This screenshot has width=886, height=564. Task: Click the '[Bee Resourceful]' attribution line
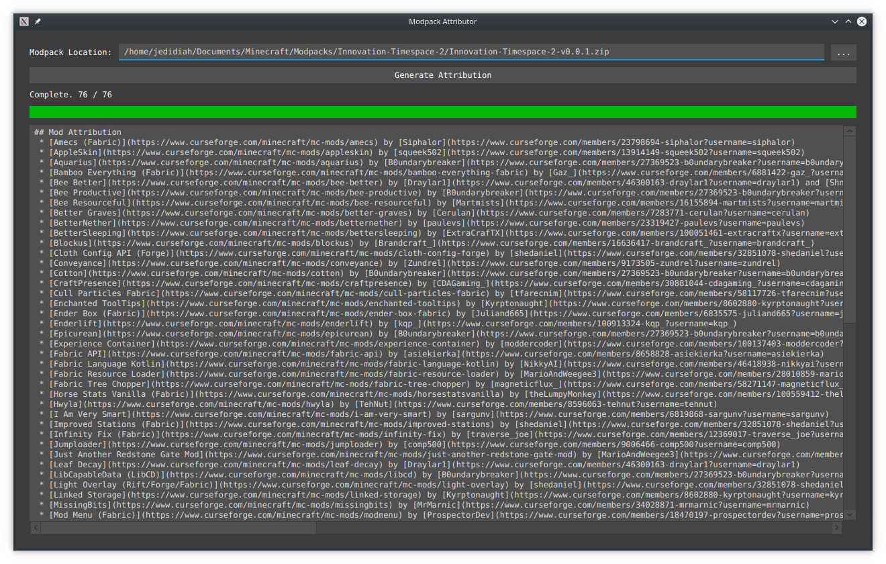click(x=441, y=203)
